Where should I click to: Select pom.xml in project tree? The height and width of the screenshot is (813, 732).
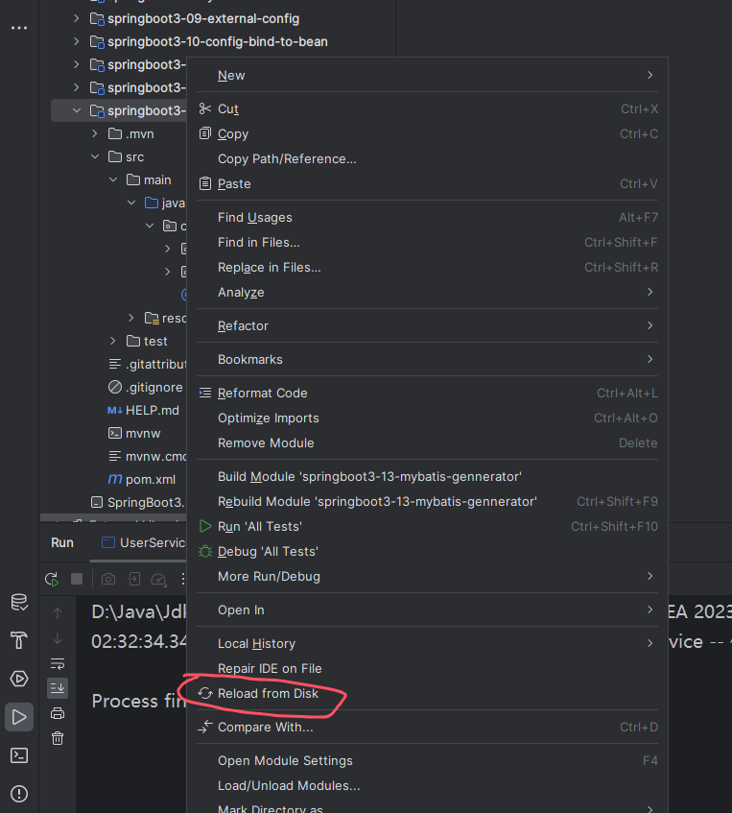(150, 479)
